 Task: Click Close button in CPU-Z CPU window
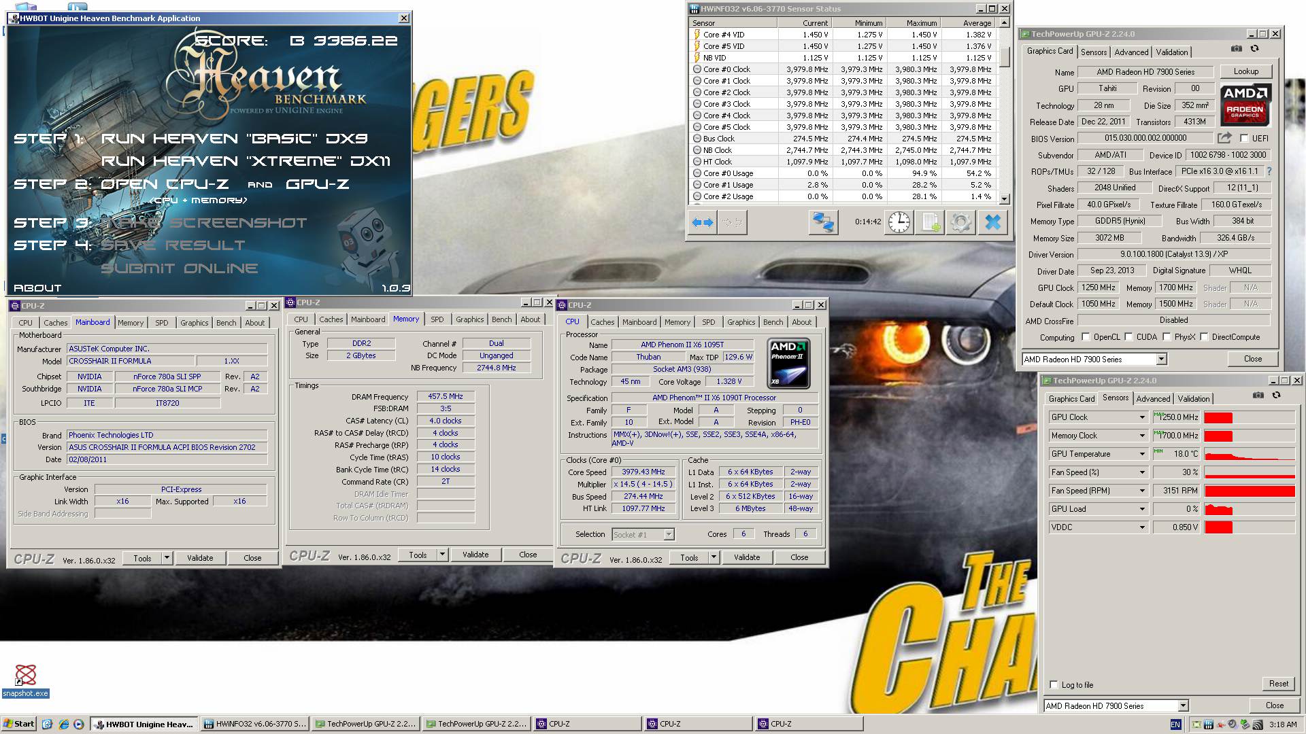pyautogui.click(x=799, y=557)
